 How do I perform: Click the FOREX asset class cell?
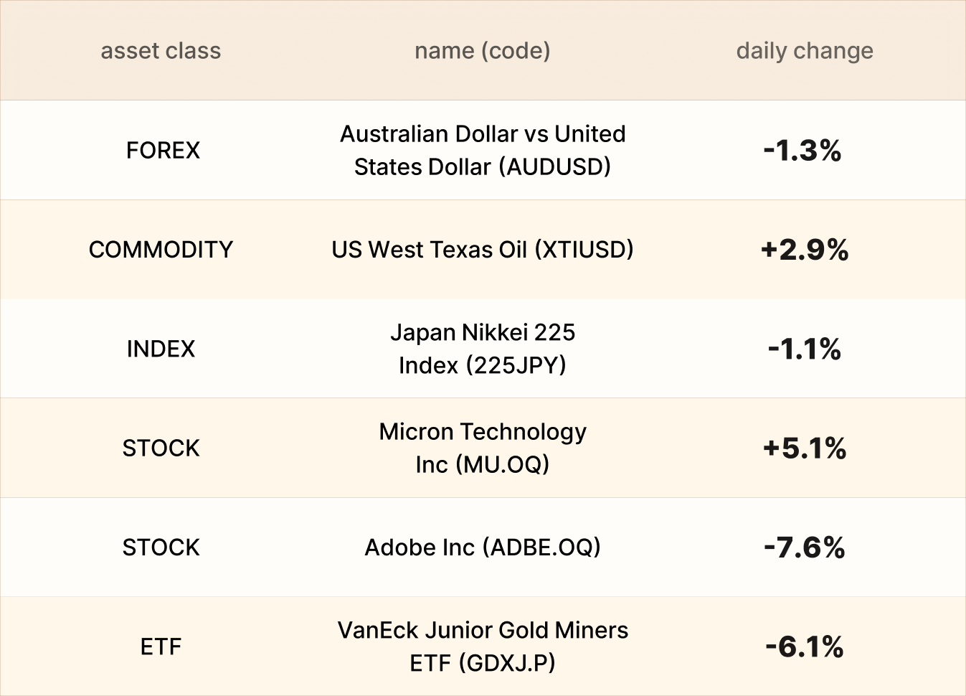point(163,150)
